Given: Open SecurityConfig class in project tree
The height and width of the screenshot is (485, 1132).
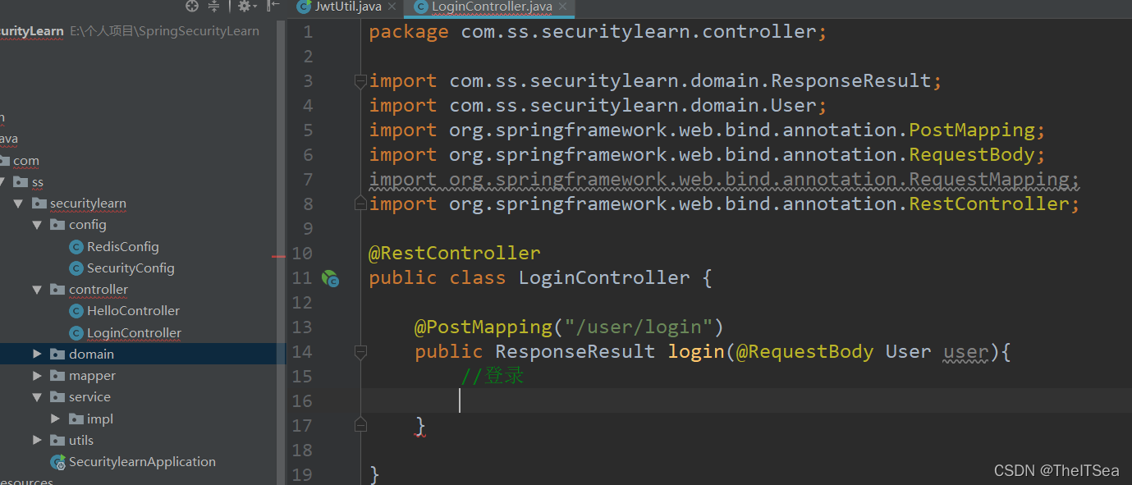Looking at the screenshot, I should tap(131, 268).
